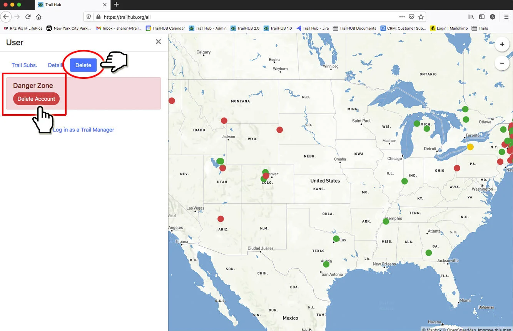Open the Firefox Library icon

click(471, 17)
